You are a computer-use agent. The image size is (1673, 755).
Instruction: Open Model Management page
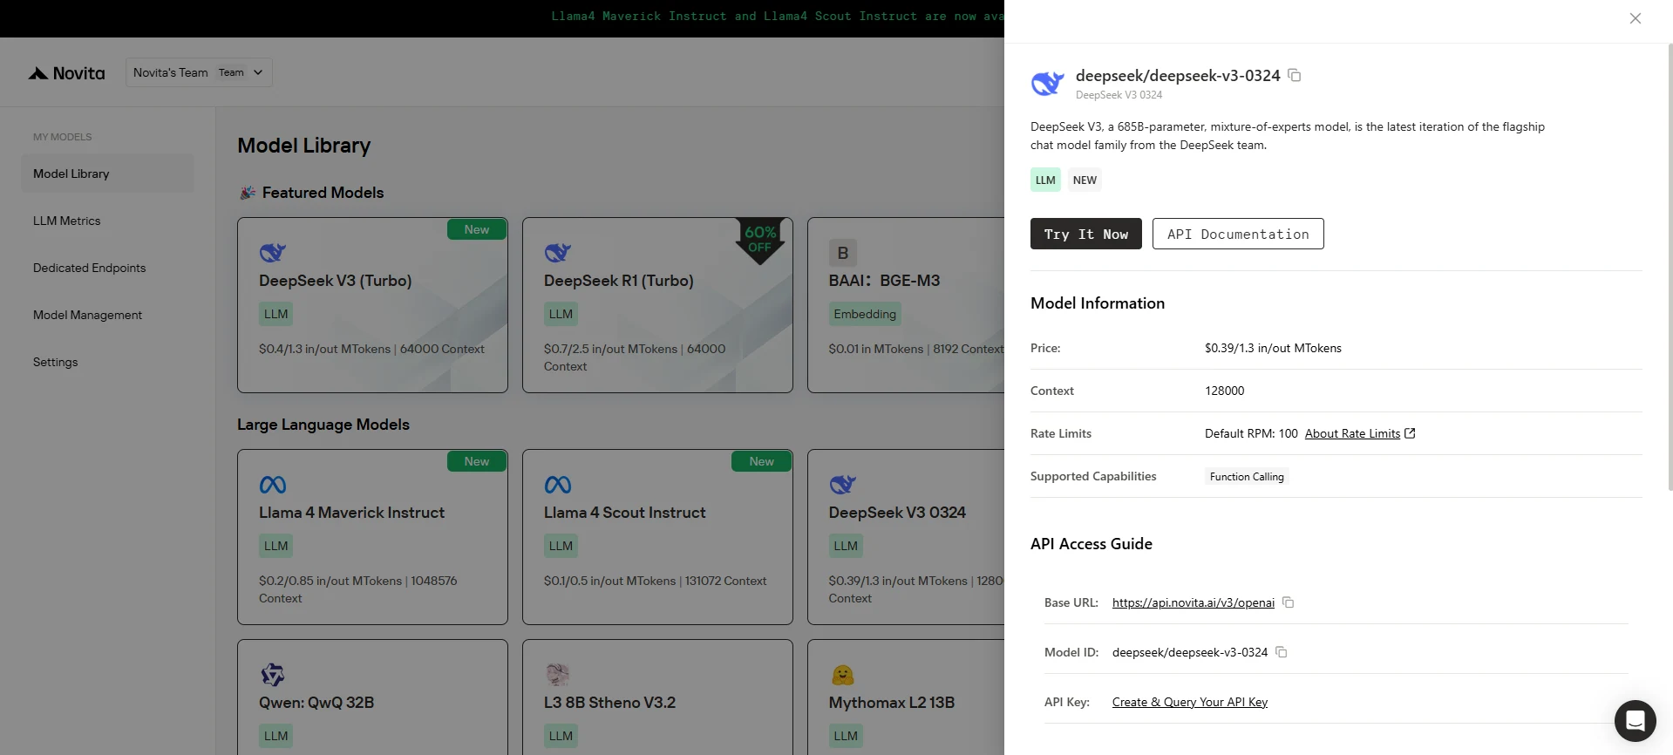[87, 315]
